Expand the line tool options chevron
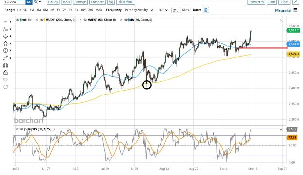The height and width of the screenshot is (175, 303). click(10, 22)
